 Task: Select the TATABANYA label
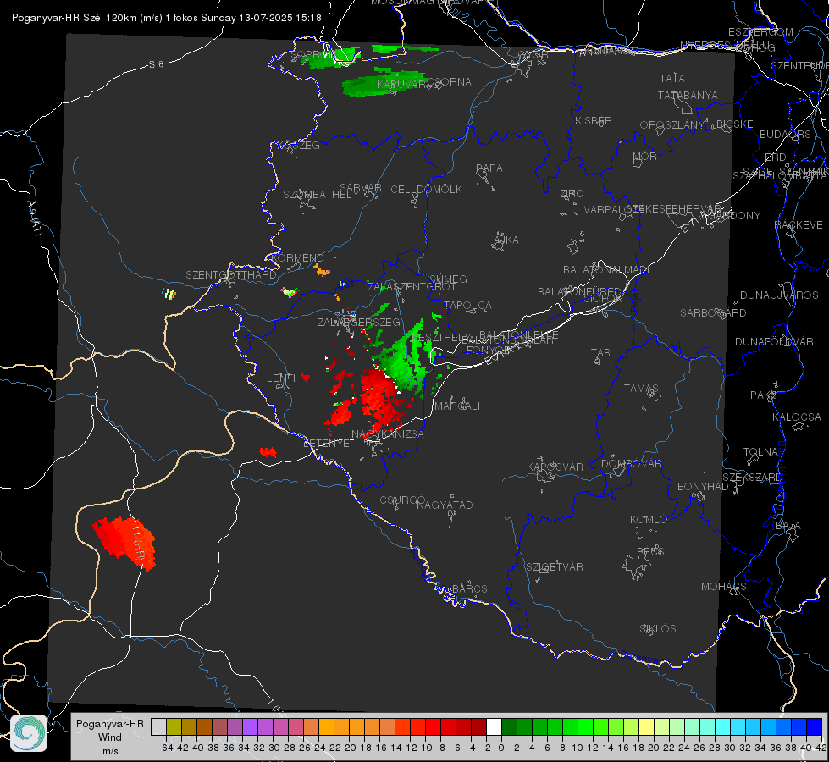(x=688, y=96)
